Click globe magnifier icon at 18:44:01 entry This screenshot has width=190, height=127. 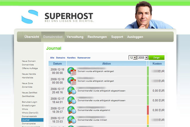pos(72,100)
